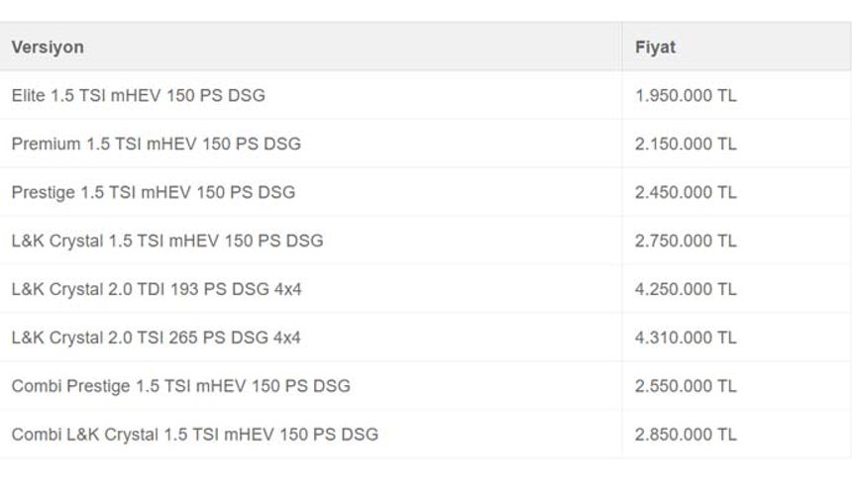This screenshot has height=499, width=852.
Task: Click the Versiyon column header
Action: 48,48
